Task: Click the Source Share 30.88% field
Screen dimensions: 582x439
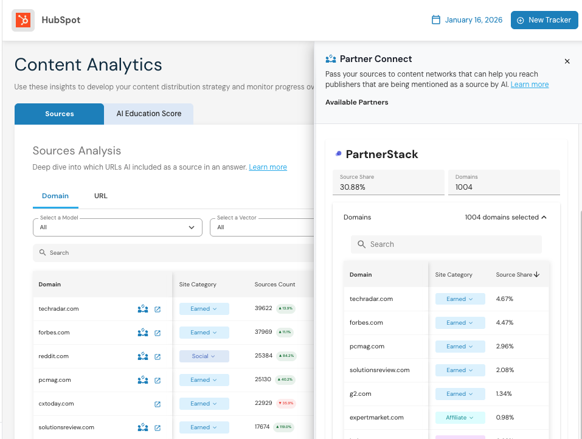Action: pyautogui.click(x=389, y=182)
